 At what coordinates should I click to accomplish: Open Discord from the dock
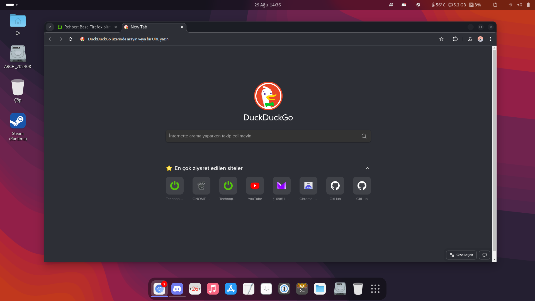pyautogui.click(x=177, y=289)
